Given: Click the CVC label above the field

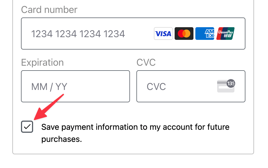Looking at the screenshot, I should pos(146,62).
